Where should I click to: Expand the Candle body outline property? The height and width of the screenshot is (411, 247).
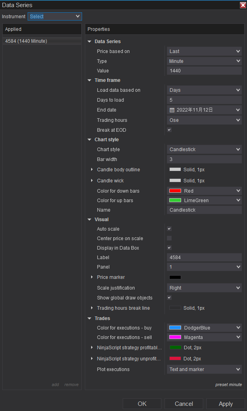pyautogui.click(x=92, y=170)
